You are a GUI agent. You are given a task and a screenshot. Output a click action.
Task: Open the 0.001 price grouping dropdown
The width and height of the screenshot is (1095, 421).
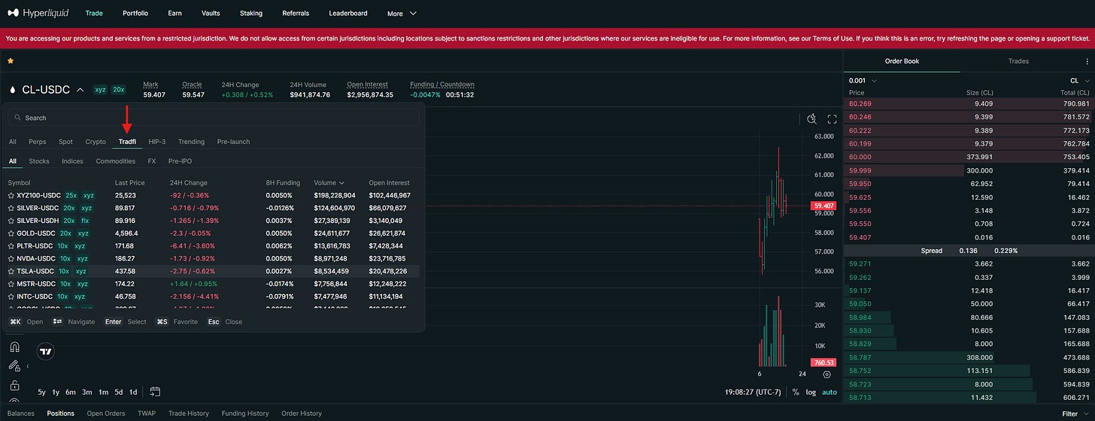863,80
